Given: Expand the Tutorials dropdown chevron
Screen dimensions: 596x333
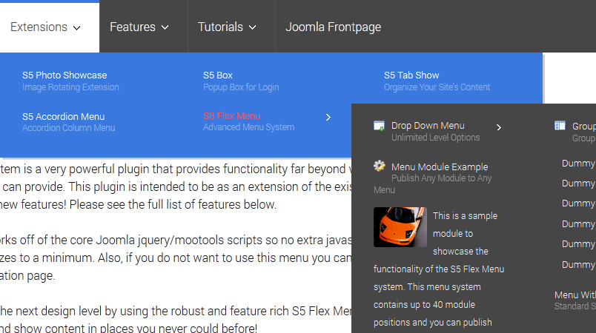Looking at the screenshot, I should [x=252, y=27].
